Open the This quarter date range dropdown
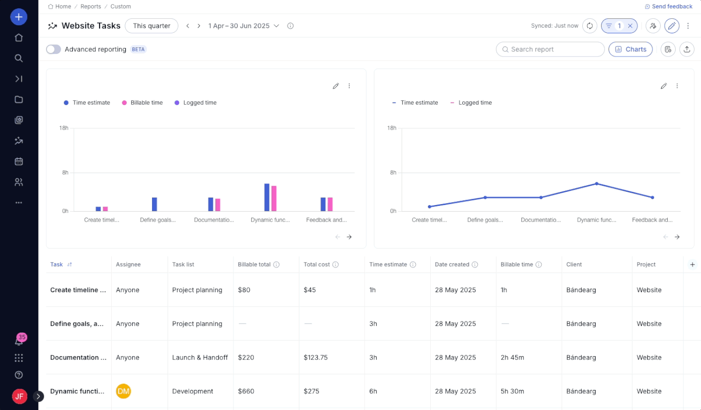The image size is (701, 410). pyautogui.click(x=152, y=26)
